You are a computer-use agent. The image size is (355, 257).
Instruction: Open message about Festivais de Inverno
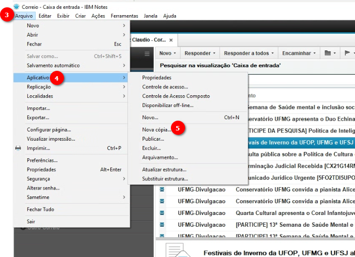click(301, 142)
